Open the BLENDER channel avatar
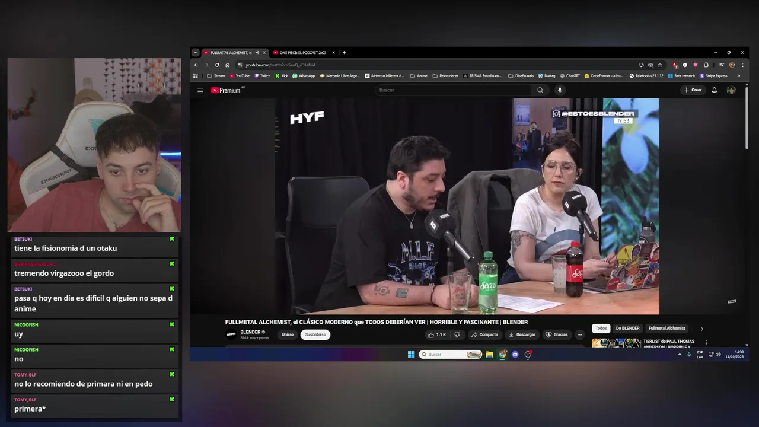 click(231, 334)
